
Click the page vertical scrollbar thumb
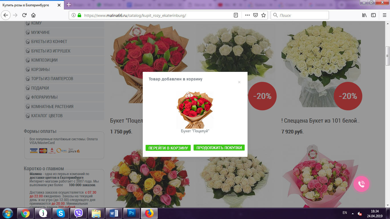(x=387, y=56)
